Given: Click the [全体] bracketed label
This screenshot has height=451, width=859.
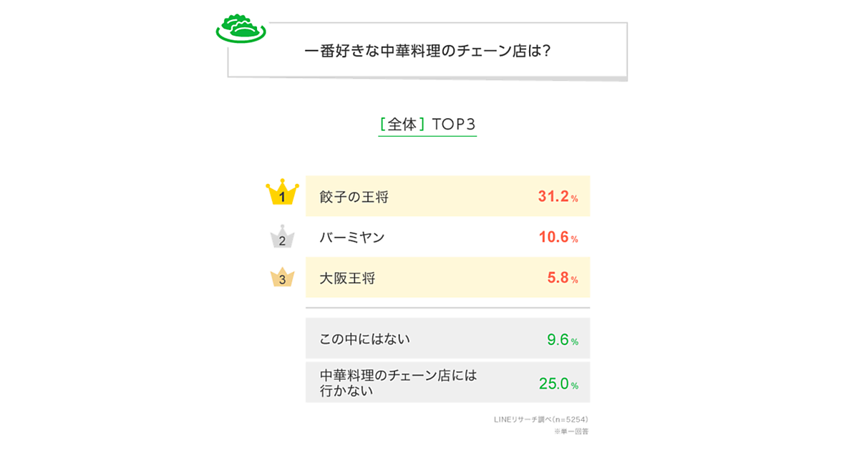Looking at the screenshot, I should [402, 125].
